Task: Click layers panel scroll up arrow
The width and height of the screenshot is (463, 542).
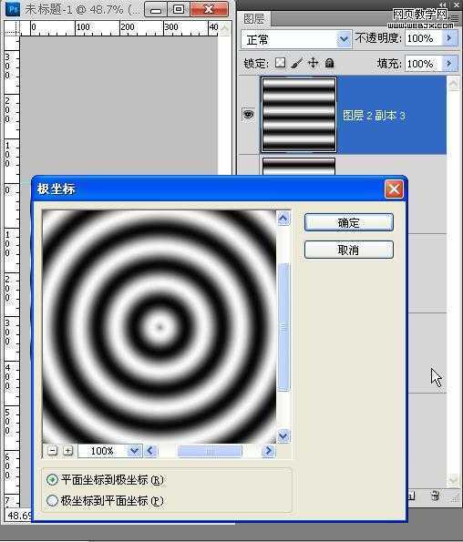Action: 453,84
